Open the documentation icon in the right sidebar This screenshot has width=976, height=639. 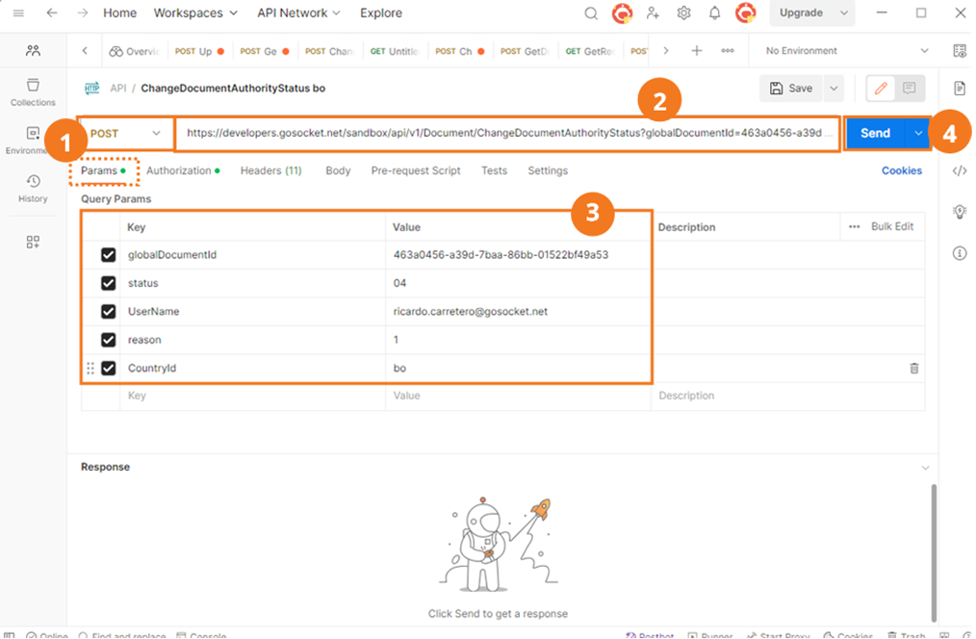point(960,89)
